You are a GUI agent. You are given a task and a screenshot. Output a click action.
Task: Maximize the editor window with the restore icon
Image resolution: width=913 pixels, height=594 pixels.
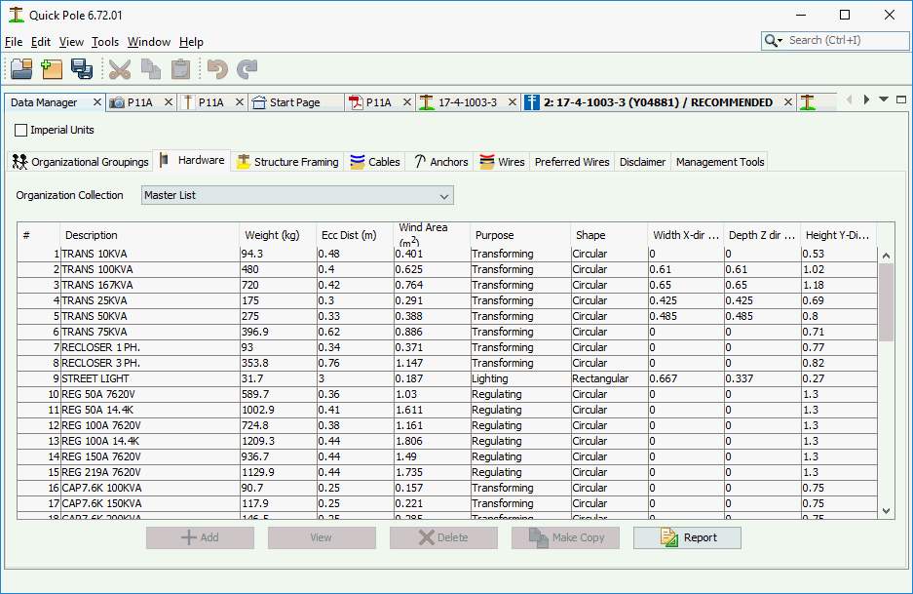click(x=901, y=99)
